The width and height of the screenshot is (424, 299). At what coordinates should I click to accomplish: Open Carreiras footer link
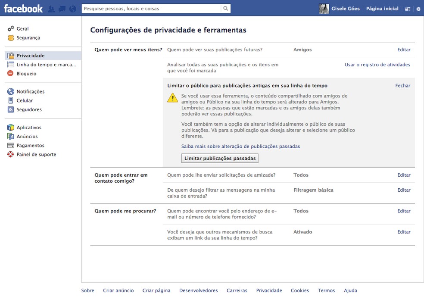237,290
